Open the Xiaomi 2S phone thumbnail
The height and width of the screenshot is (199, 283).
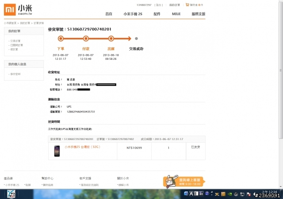point(57,151)
